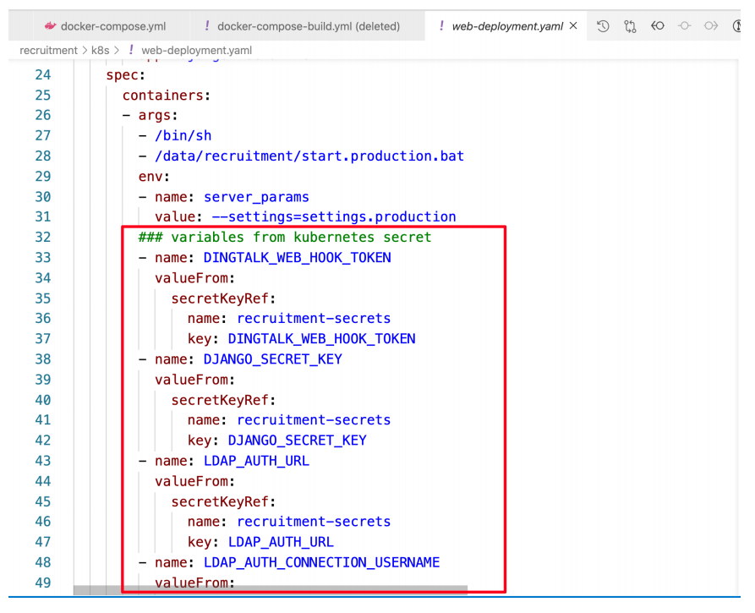
Task: Click the greyed-out working file revision icon
Action: pyautogui.click(x=683, y=26)
